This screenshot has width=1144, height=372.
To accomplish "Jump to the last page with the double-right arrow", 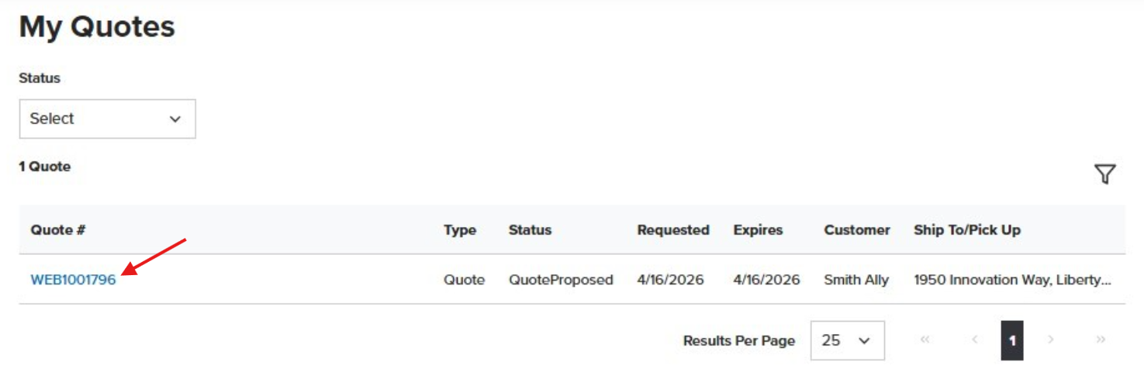I will pyautogui.click(x=1100, y=339).
